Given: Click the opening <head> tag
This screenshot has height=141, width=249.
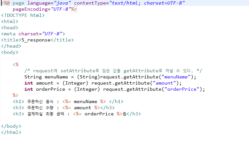Looking at the screenshot, I should [x=10, y=28].
